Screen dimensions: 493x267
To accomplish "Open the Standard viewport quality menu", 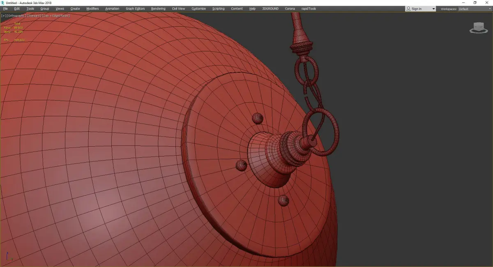I will [x=34, y=16].
